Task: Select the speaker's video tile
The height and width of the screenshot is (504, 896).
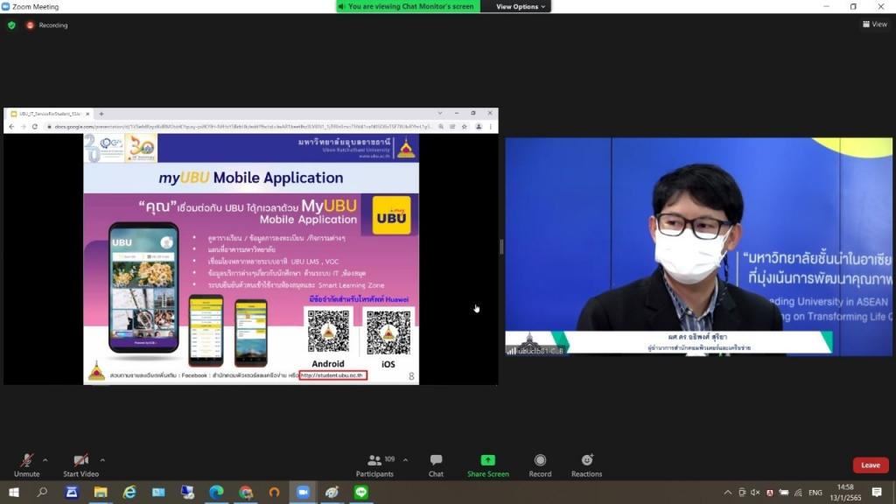Action: (x=698, y=246)
